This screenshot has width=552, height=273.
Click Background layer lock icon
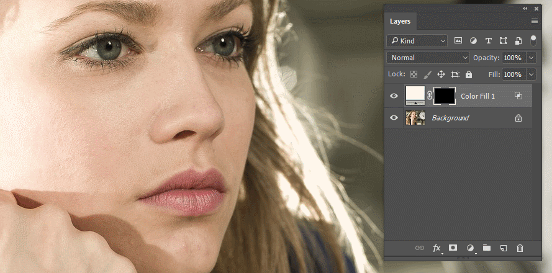click(518, 118)
